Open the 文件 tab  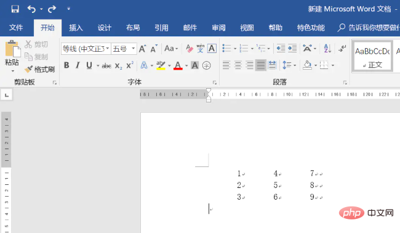coord(16,28)
